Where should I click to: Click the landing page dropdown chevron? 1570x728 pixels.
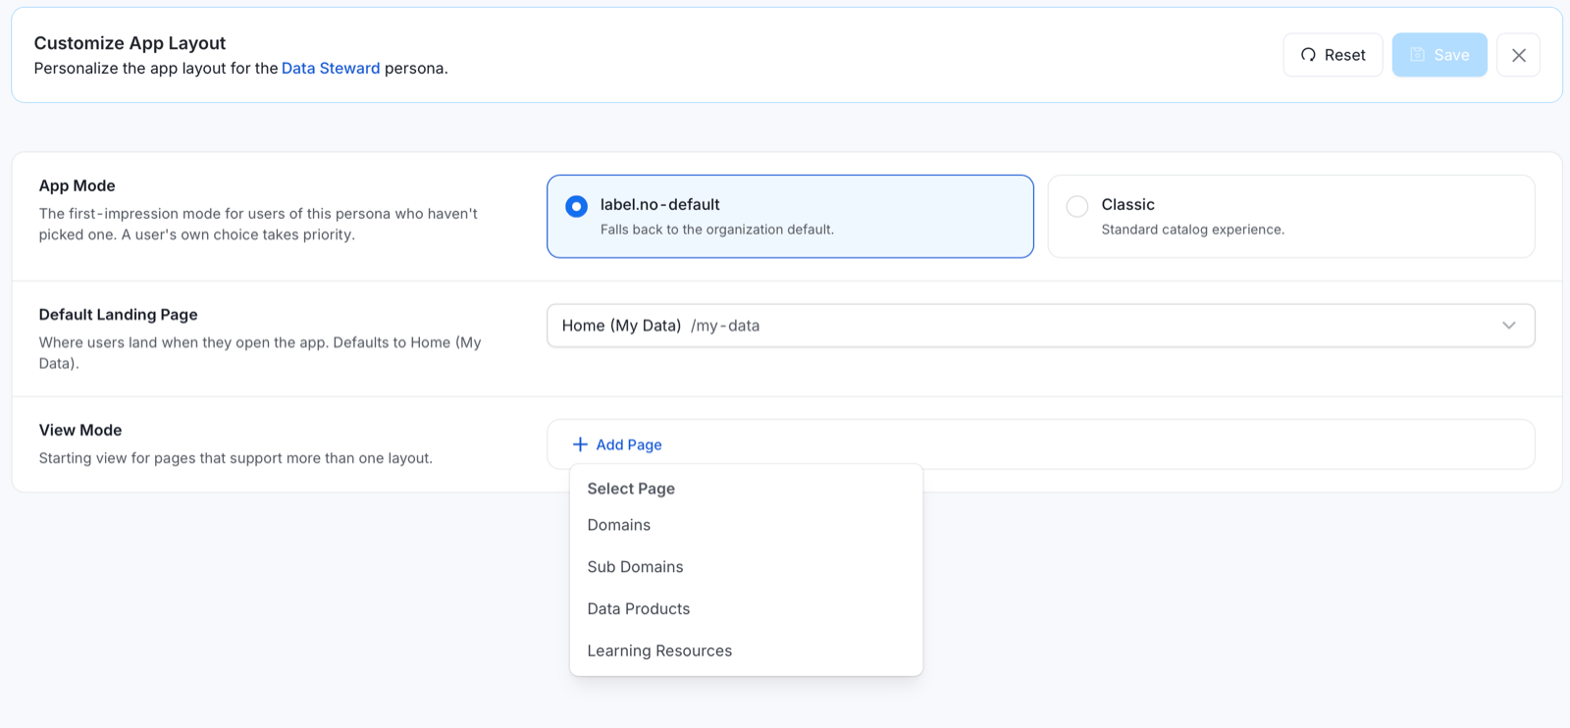(1509, 326)
